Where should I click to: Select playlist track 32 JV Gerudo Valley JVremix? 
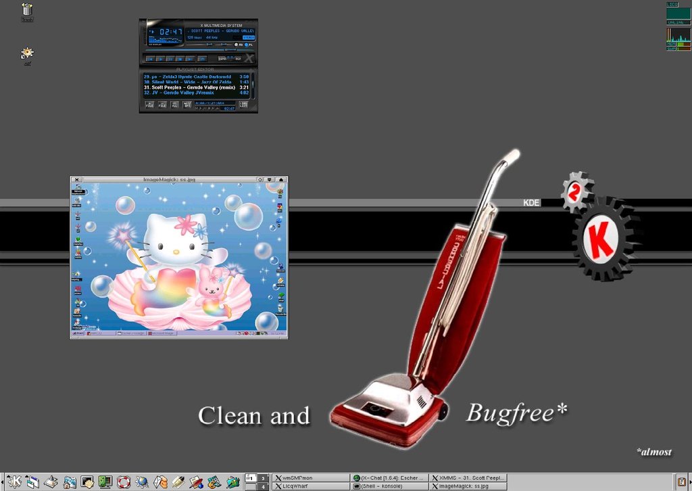click(x=196, y=93)
